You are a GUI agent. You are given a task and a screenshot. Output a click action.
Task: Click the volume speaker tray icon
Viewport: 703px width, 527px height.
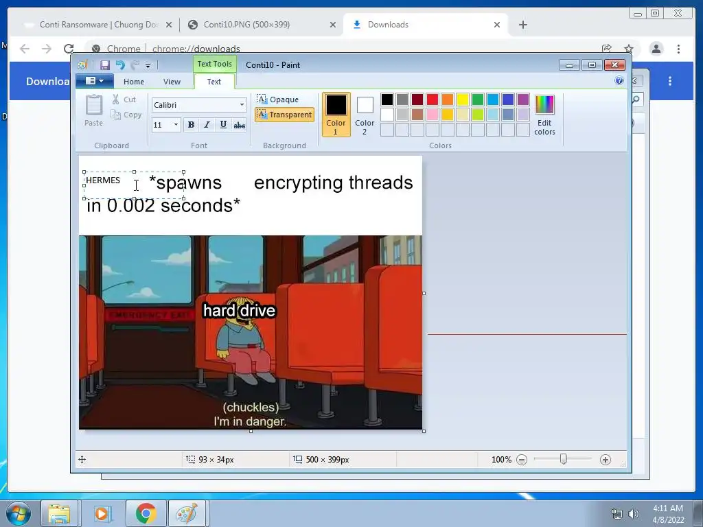pyautogui.click(x=634, y=514)
